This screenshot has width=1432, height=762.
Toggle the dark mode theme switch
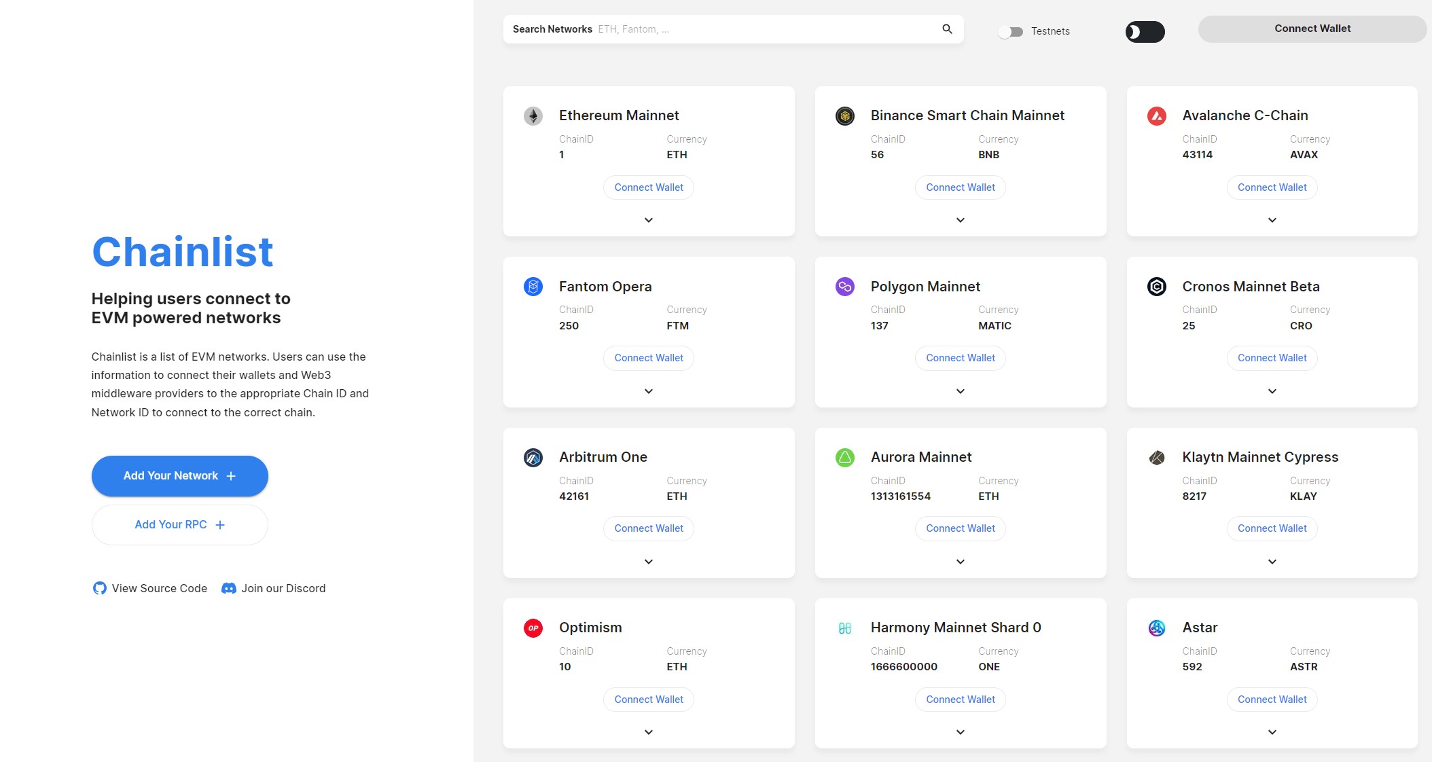[1145, 32]
